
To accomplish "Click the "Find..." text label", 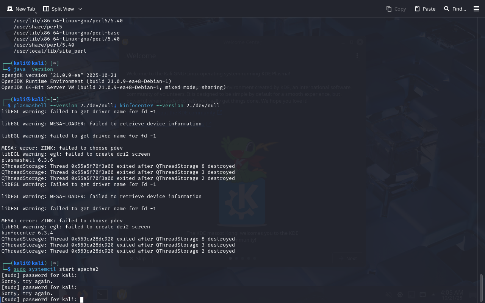I will tap(459, 9).
